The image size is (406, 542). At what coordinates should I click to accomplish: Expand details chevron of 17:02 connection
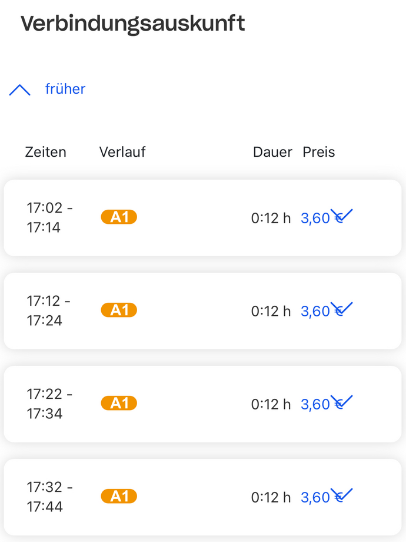(x=342, y=214)
